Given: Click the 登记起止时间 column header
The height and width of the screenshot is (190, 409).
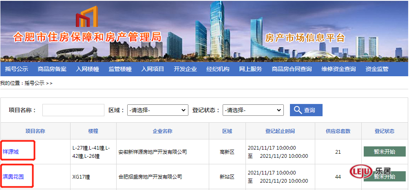Looking at the screenshot, I should tap(280, 131).
